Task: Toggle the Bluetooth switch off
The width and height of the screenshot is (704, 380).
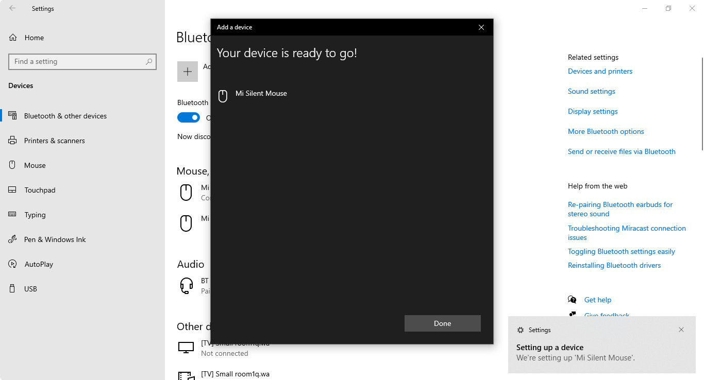Action: point(189,117)
